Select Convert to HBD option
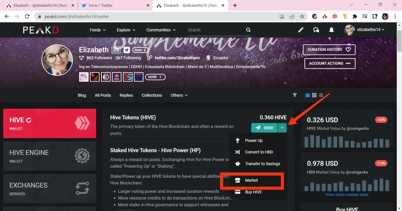This screenshot has width=402, height=211. click(258, 152)
